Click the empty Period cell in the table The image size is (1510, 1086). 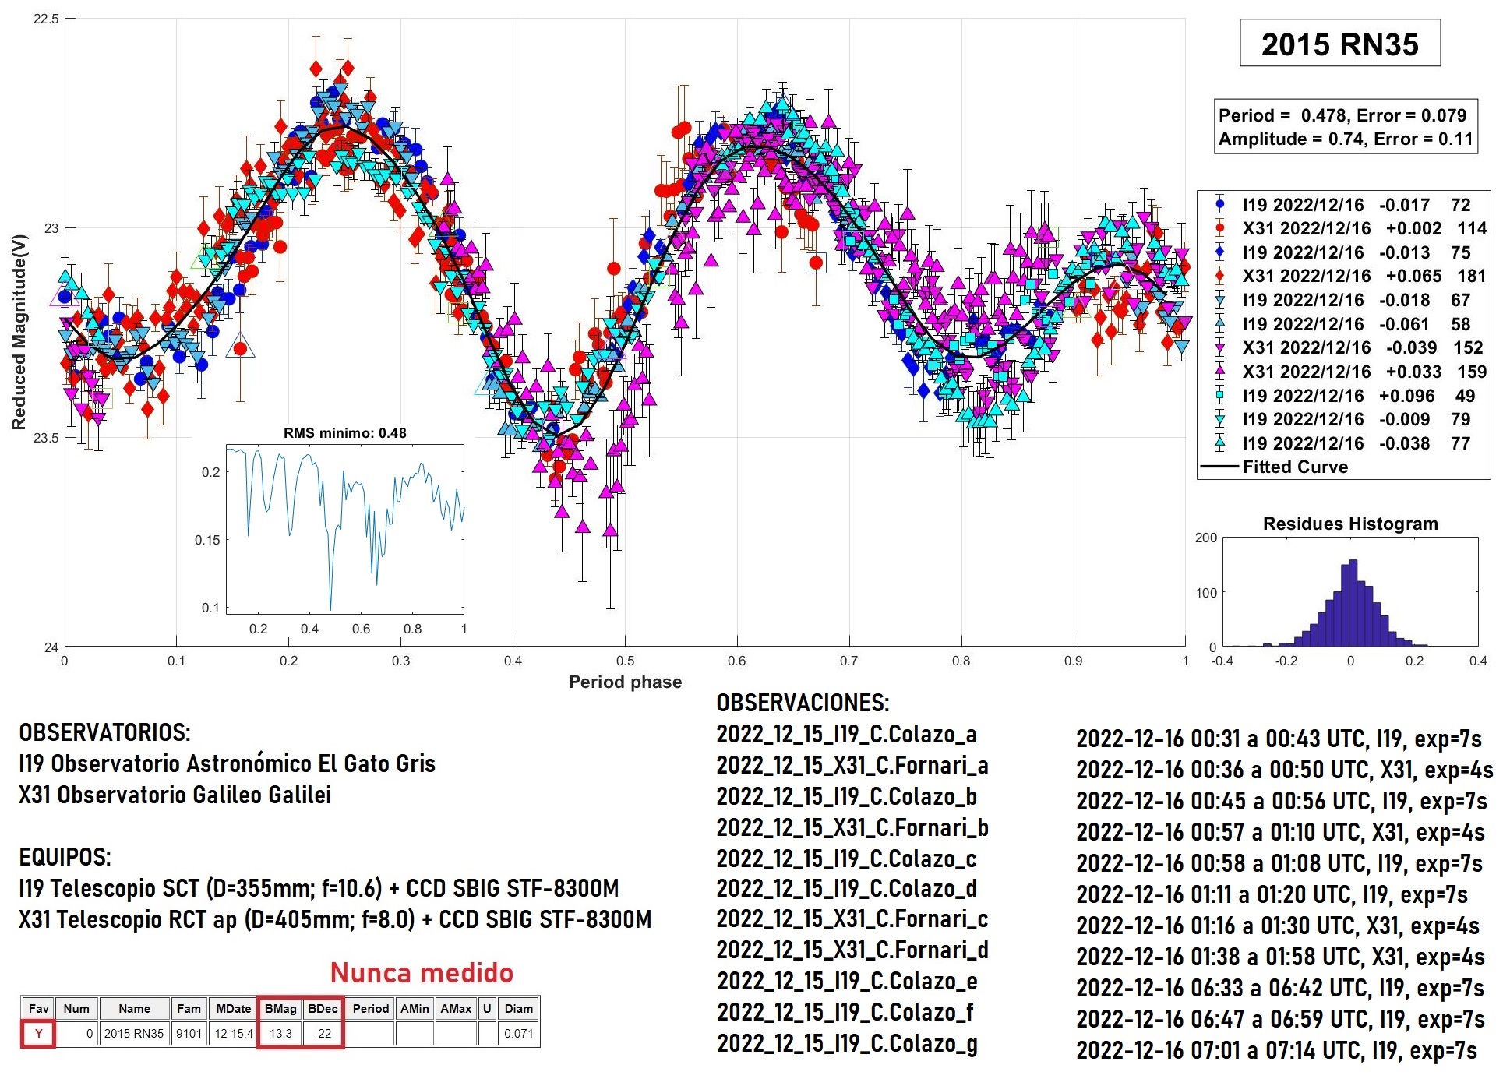point(370,1034)
